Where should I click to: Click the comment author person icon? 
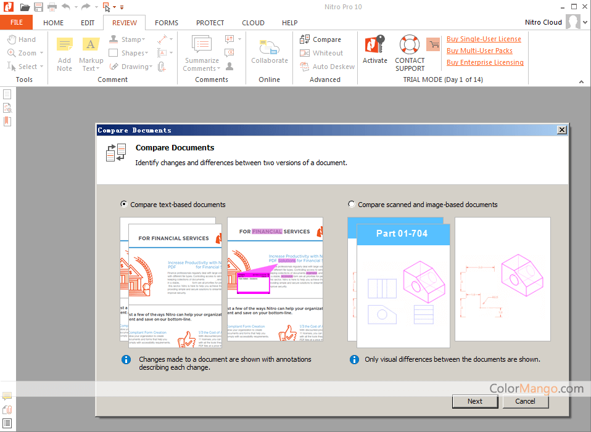click(x=229, y=67)
